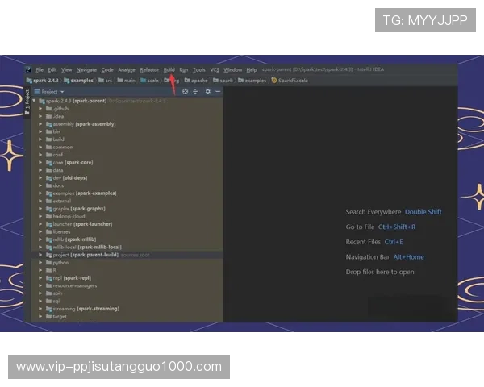Open the Build menu
This screenshot has height=387, width=484.
pyautogui.click(x=169, y=70)
